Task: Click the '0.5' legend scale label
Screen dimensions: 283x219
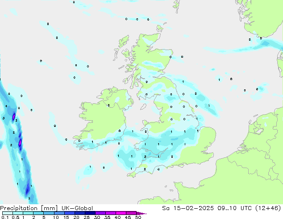Action: pos(16,217)
